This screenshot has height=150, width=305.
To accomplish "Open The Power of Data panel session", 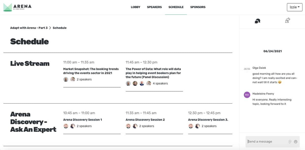I will click(x=153, y=73).
